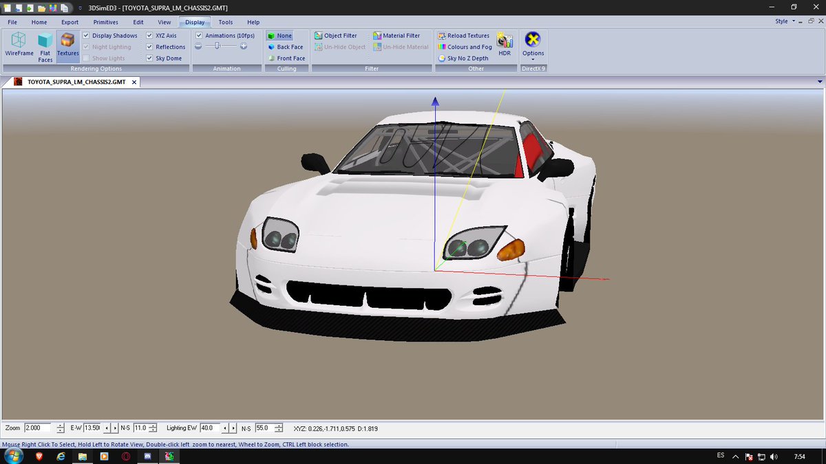Switch to WireFrame rendering mode
Image resolution: width=826 pixels, height=464 pixels.
pyautogui.click(x=19, y=45)
